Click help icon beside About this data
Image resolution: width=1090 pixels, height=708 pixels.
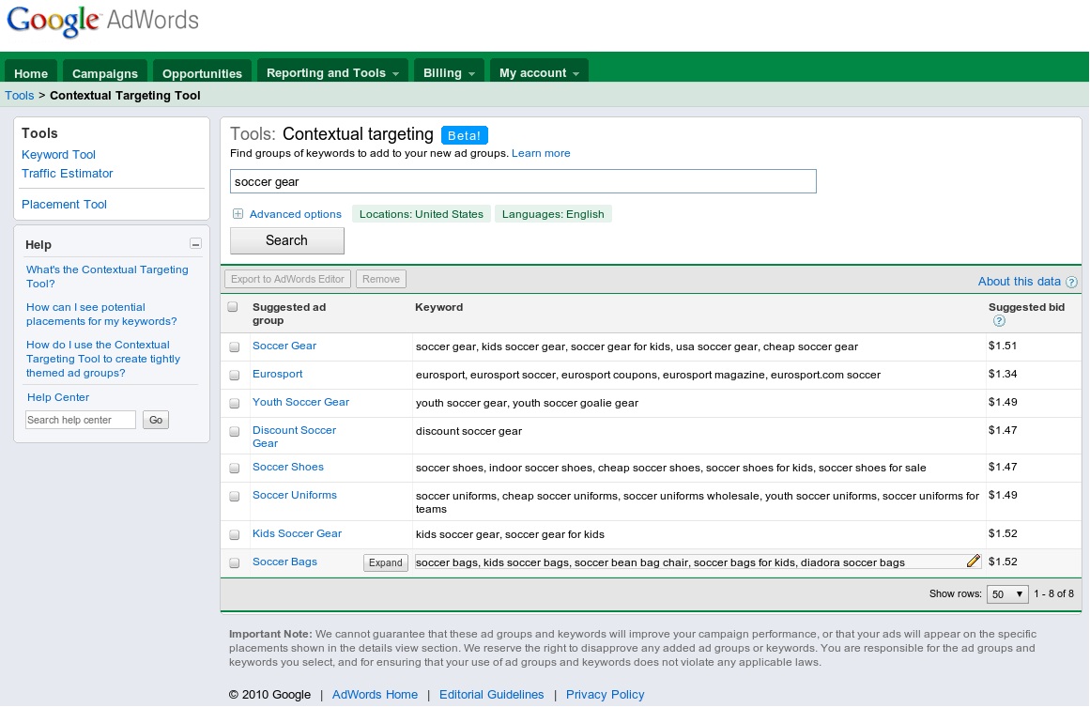tap(1071, 282)
